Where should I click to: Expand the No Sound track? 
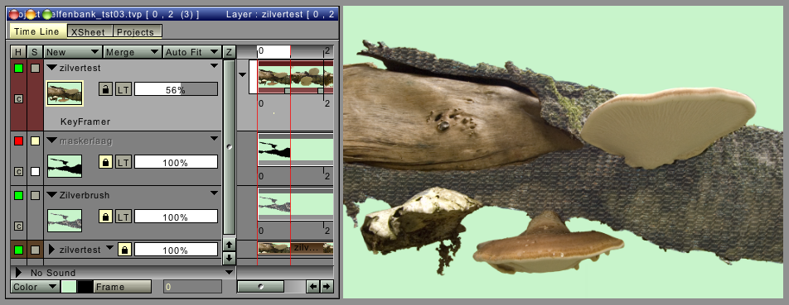19,273
